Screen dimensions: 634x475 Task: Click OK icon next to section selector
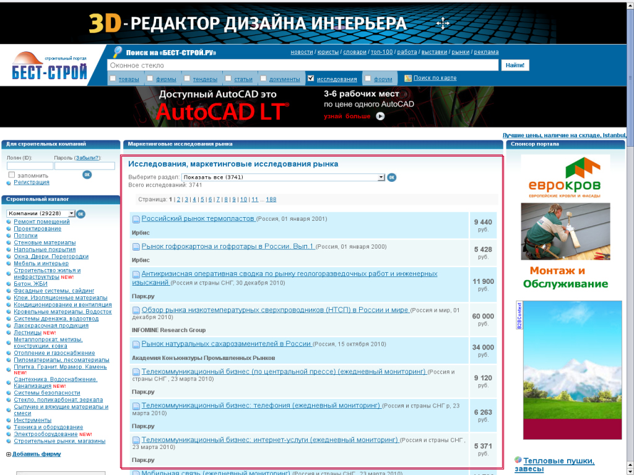point(391,178)
